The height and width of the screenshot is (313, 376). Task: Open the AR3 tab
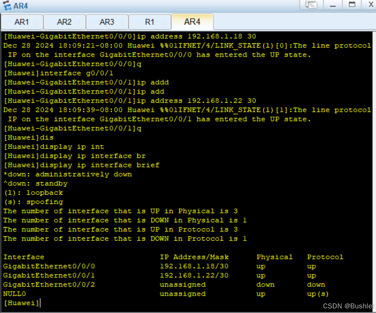click(107, 22)
